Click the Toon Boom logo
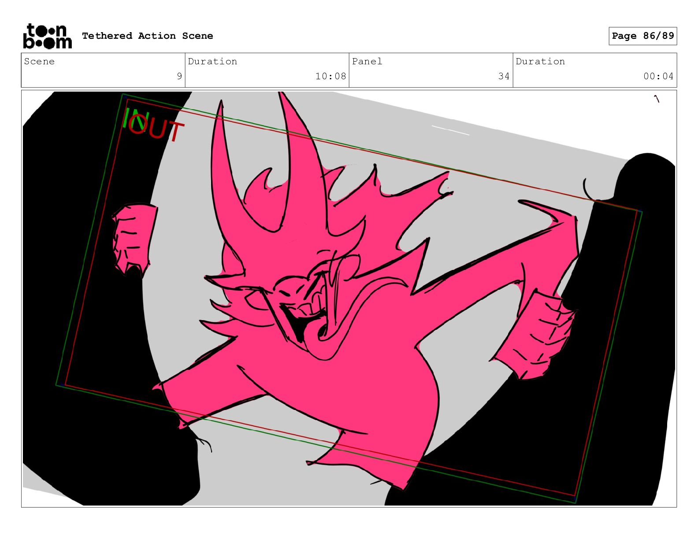This screenshot has height=539, width=698. pyautogui.click(x=47, y=36)
